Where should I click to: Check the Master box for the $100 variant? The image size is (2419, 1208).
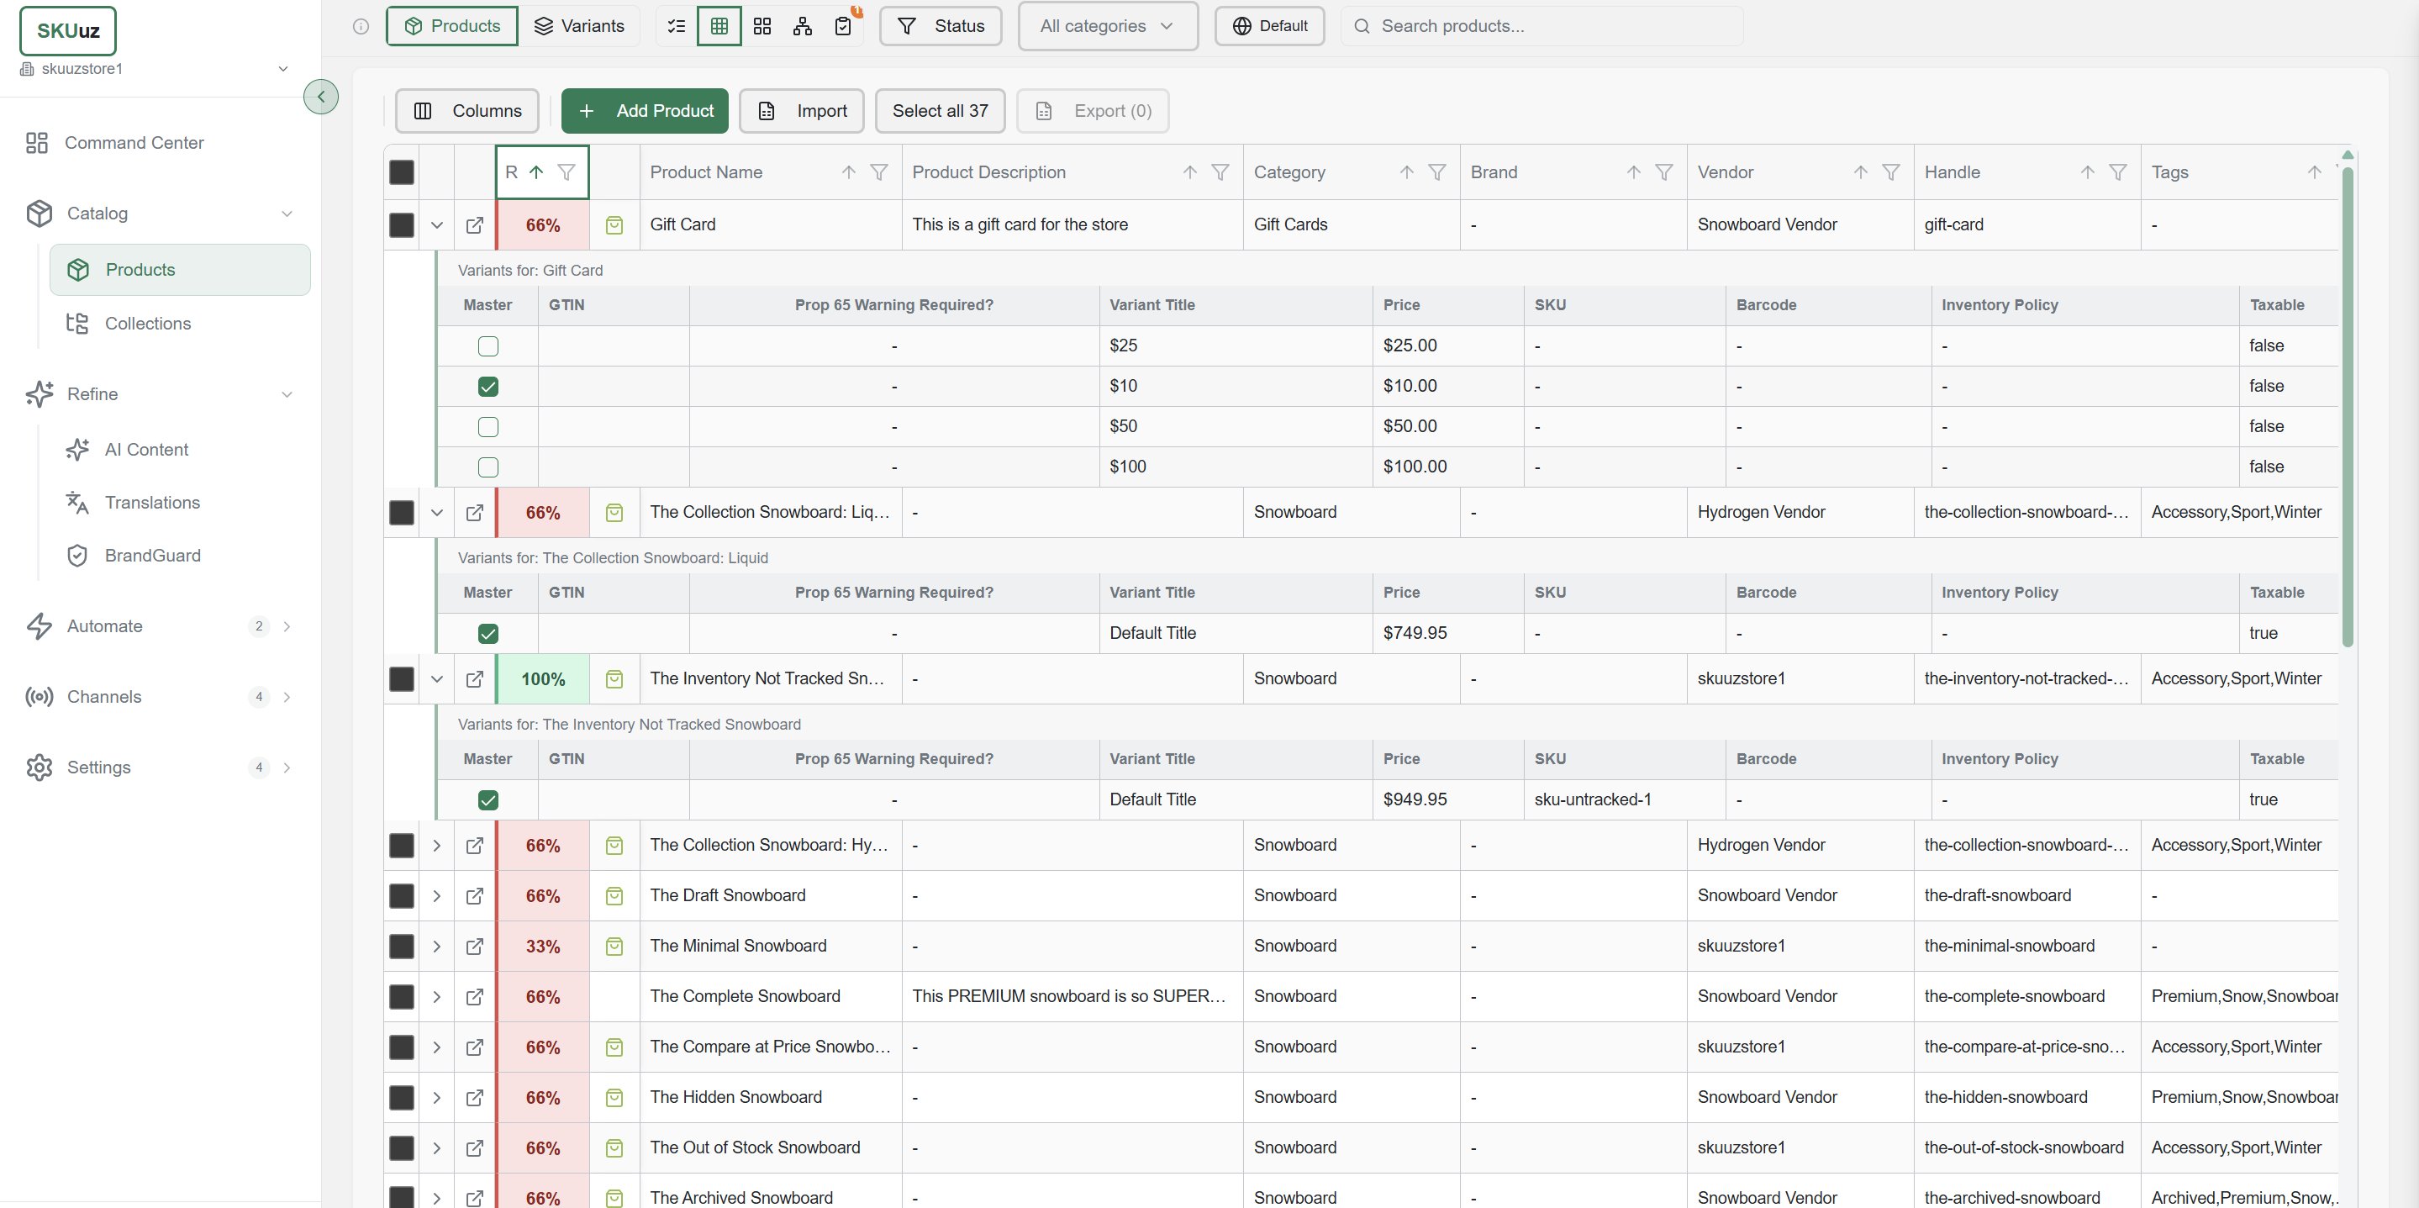pos(488,467)
